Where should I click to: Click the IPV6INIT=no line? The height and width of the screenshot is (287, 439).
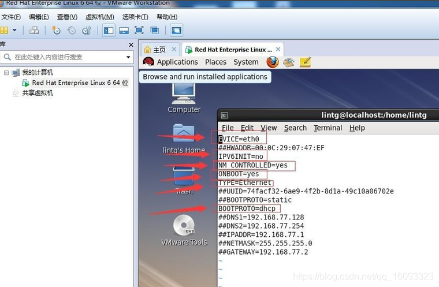(x=241, y=156)
